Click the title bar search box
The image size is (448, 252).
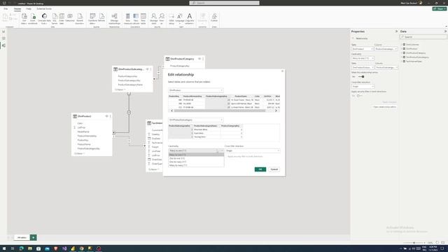(x=224, y=3)
